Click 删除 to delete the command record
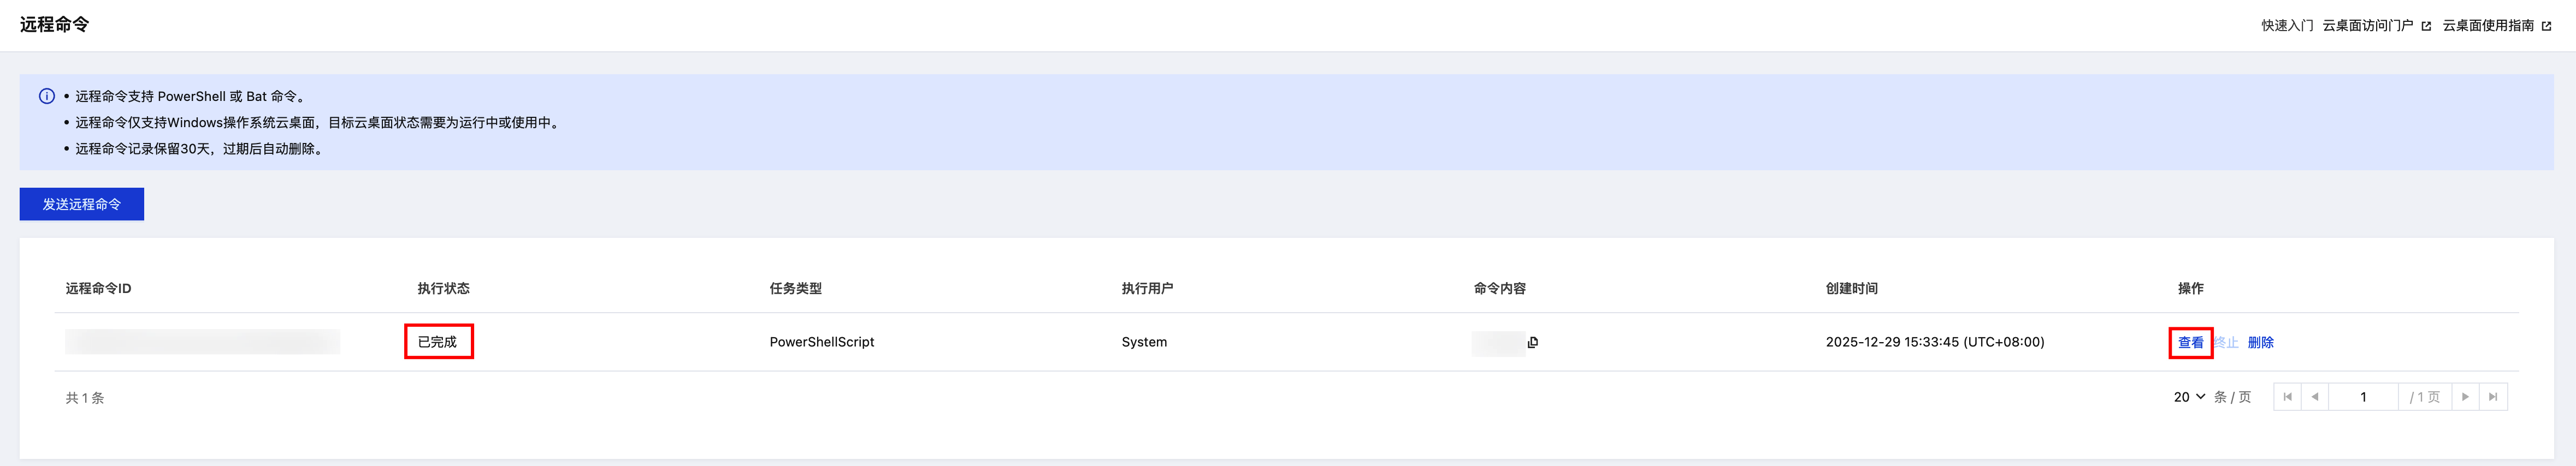 point(2260,342)
